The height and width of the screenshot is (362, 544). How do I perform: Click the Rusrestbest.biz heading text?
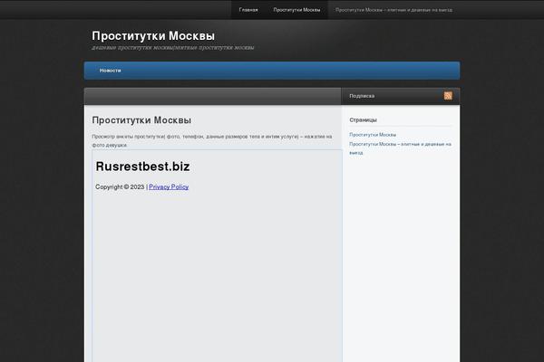(142, 167)
